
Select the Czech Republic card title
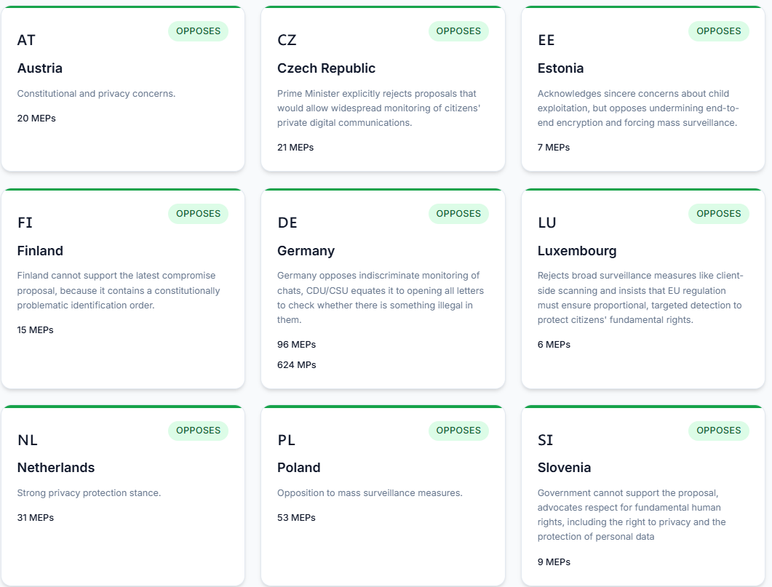326,68
